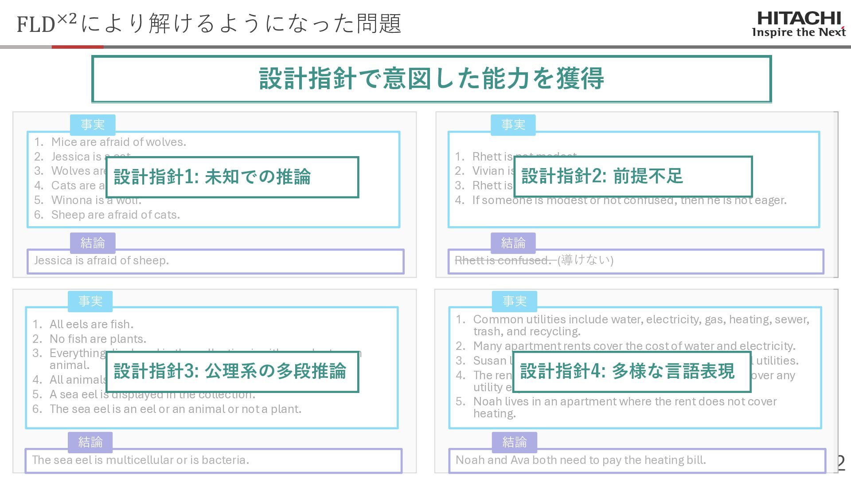This screenshot has height=479, width=851.
Task: Click the 設計指針3: 公理系の多段推論 label box
Action: 232,372
